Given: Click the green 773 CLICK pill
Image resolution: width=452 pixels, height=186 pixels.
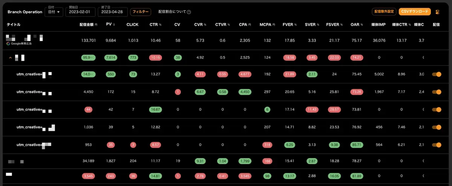Looking at the screenshot, I should pyautogui.click(x=133, y=57).
